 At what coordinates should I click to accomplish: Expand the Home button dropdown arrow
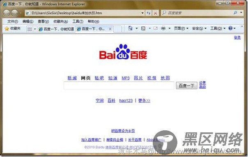(137, 28)
